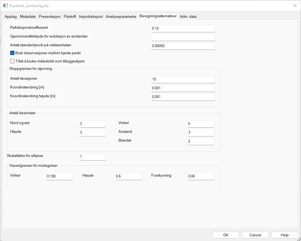Open the Metadata tab
The height and width of the screenshot is (241, 301).
28,16
